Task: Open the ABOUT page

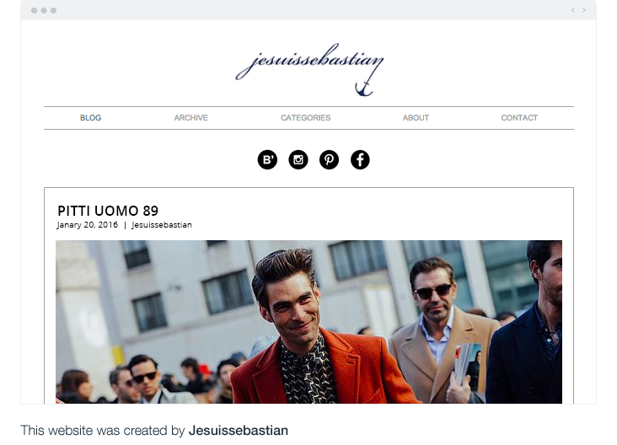Action: click(416, 118)
